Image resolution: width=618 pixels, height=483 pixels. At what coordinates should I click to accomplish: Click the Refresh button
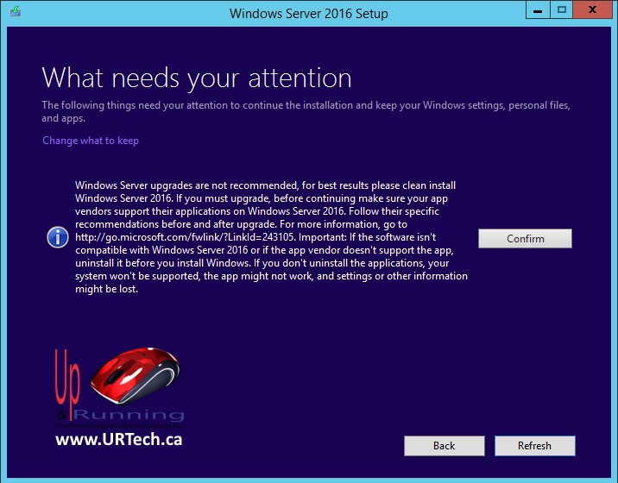(x=533, y=446)
